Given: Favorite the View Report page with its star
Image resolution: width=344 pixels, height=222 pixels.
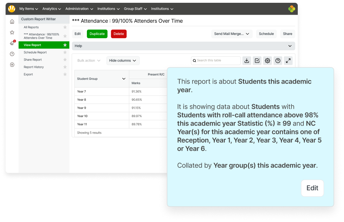Looking at the screenshot, I should coord(64,45).
